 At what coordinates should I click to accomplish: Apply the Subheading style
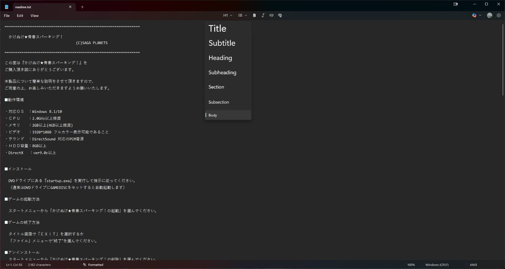[x=228, y=72]
